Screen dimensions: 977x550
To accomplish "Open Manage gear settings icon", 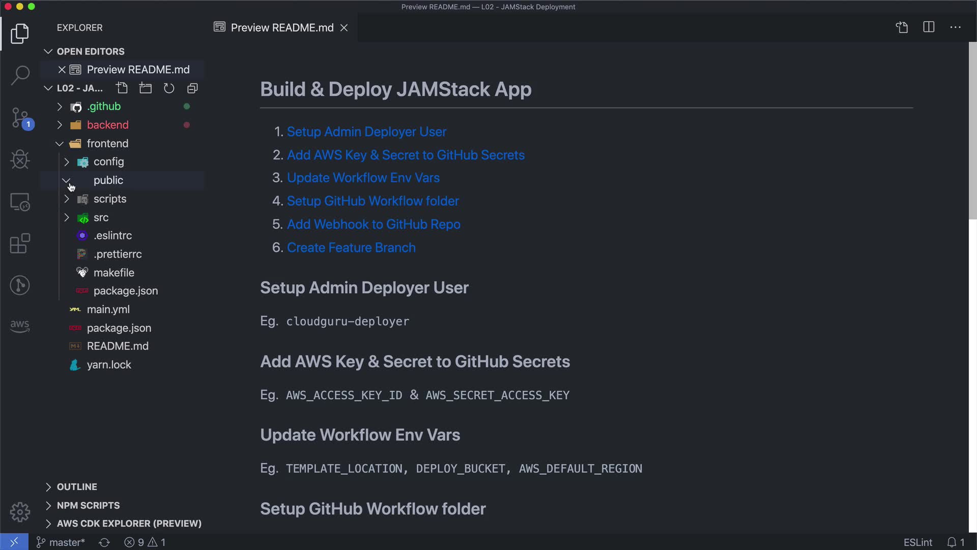I will point(20,511).
